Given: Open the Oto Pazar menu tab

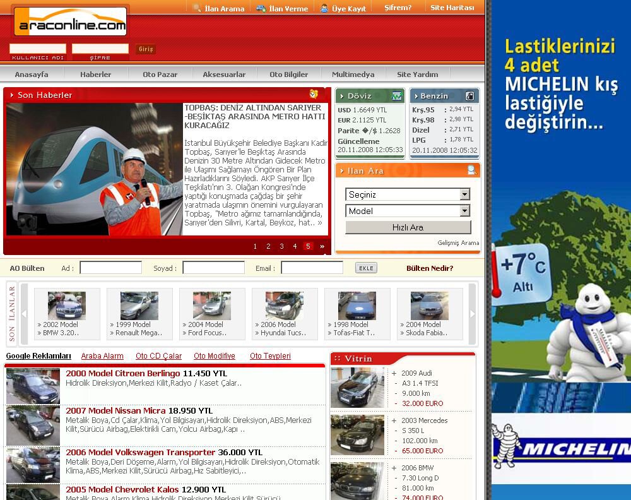Looking at the screenshot, I should pyautogui.click(x=160, y=74).
